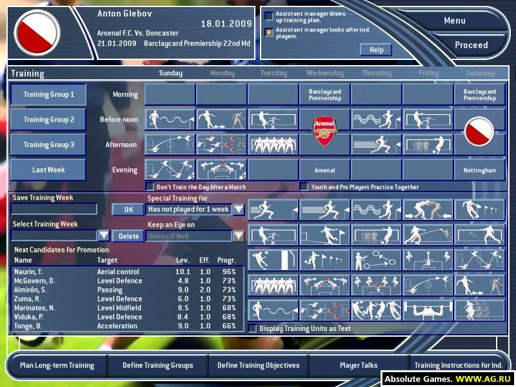
Task: Enable Don't Train the Day After a Match
Action: click(x=150, y=187)
